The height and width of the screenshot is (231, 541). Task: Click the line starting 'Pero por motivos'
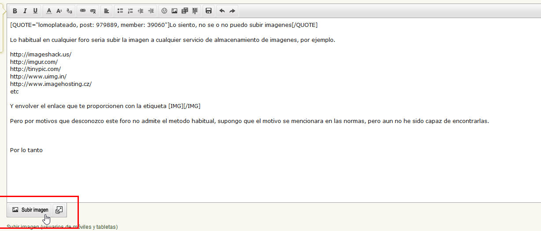point(249,121)
